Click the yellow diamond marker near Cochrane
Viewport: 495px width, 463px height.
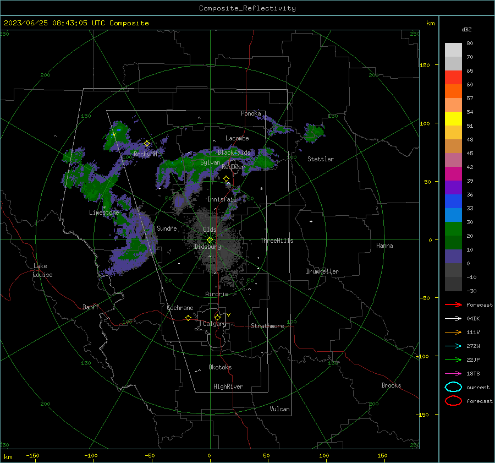coord(189,318)
